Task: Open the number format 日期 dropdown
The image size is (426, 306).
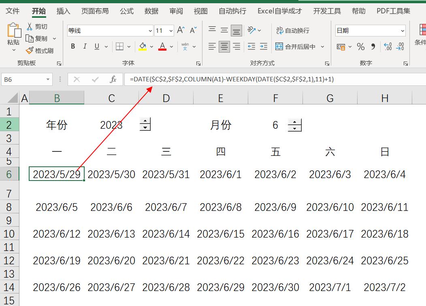Action: [403, 31]
